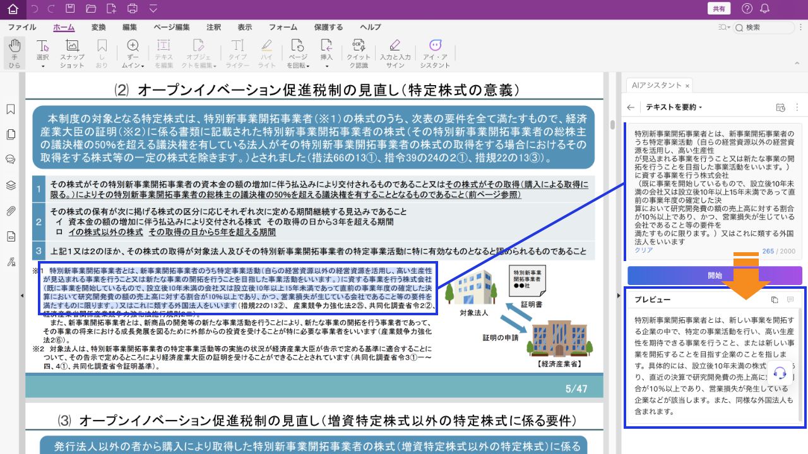Click the headset support floating icon
Image resolution: width=808 pixels, height=454 pixels.
tap(780, 372)
